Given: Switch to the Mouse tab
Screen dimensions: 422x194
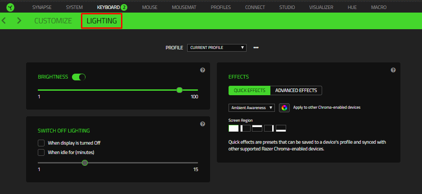Looking at the screenshot, I should (150, 7).
